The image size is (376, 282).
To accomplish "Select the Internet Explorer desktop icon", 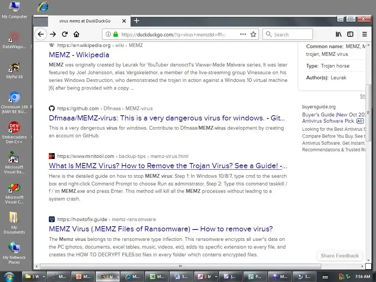I will pyautogui.click(x=43, y=7).
